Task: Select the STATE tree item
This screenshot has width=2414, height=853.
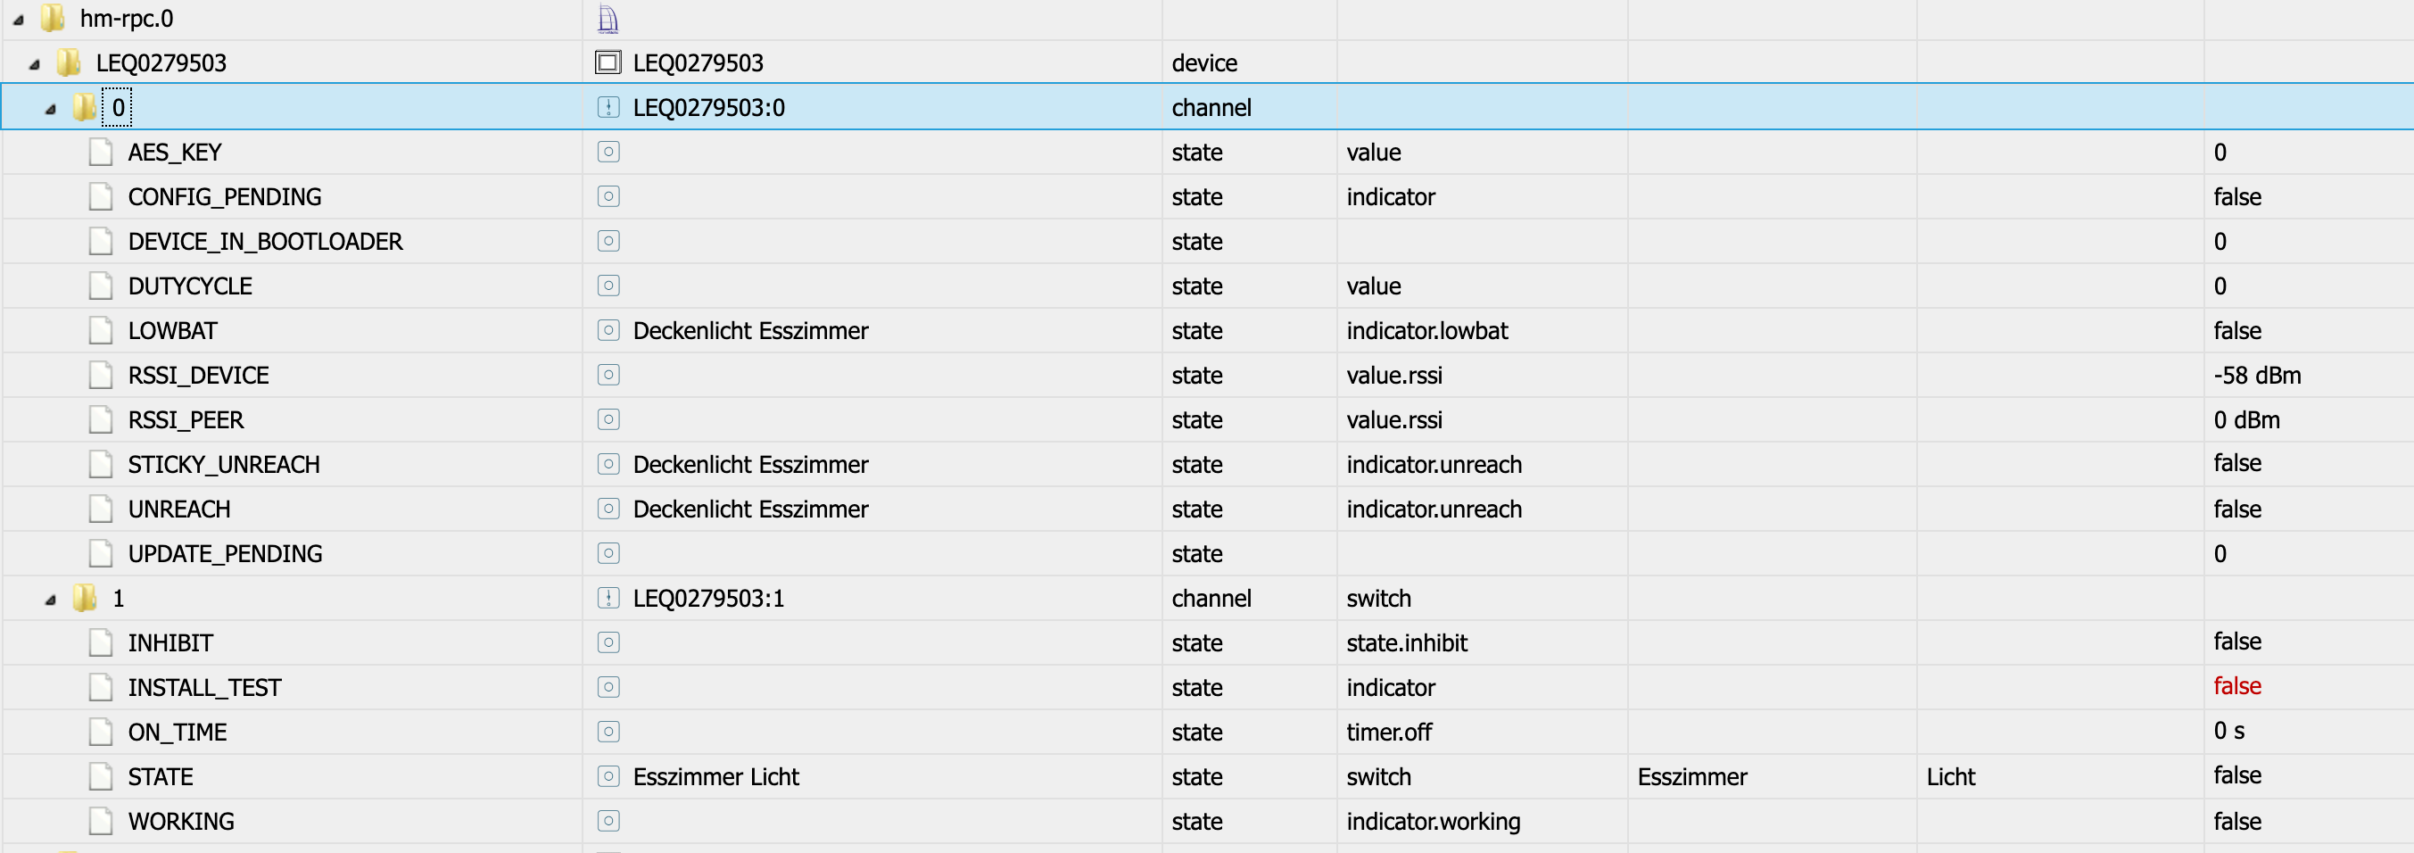Action: tap(161, 777)
